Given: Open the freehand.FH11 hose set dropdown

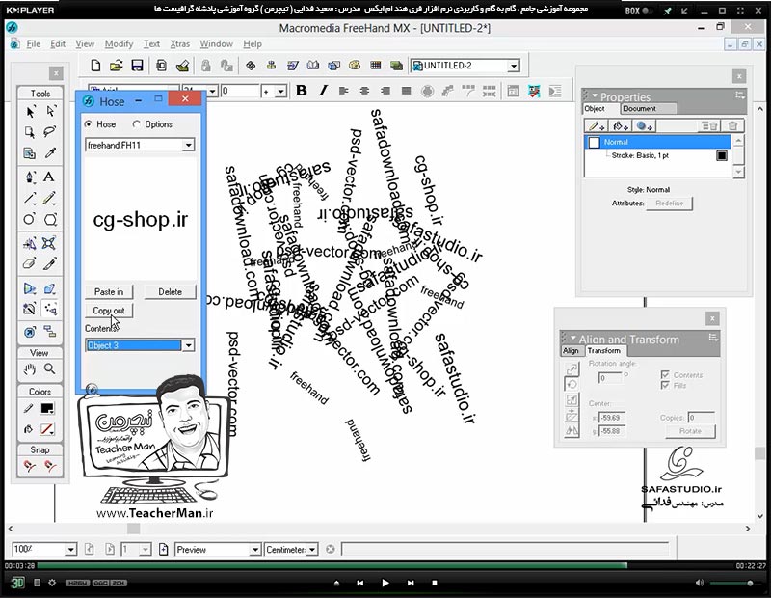Looking at the screenshot, I should coord(188,146).
